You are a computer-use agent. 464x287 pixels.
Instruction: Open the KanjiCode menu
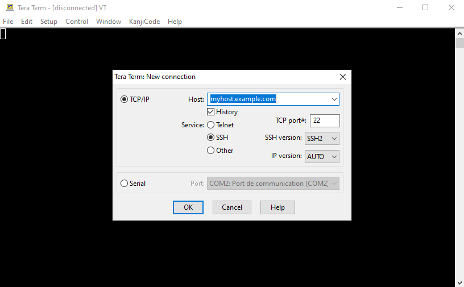[144, 22]
